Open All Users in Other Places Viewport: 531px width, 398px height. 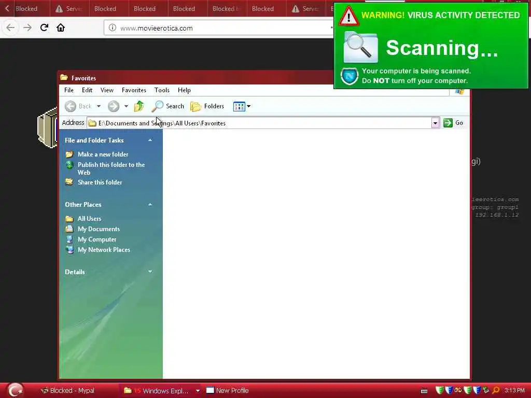[x=89, y=219]
